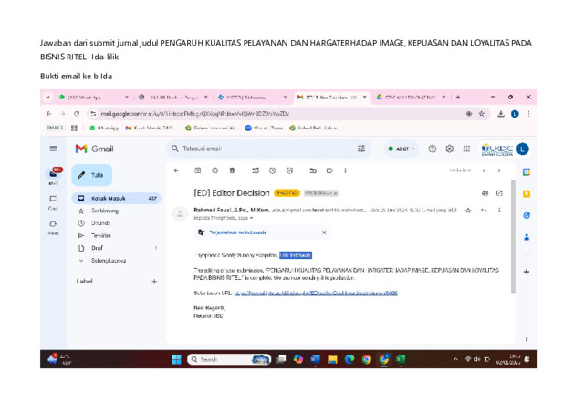Open Gmail settings gear icon

pyautogui.click(x=450, y=149)
